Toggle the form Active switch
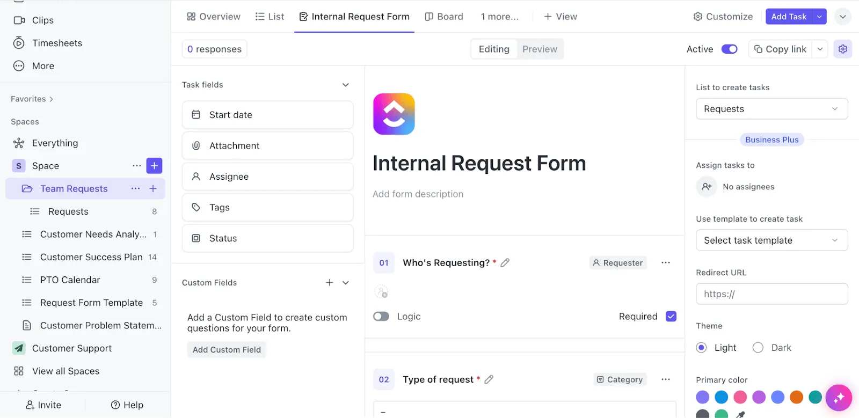 (x=729, y=49)
